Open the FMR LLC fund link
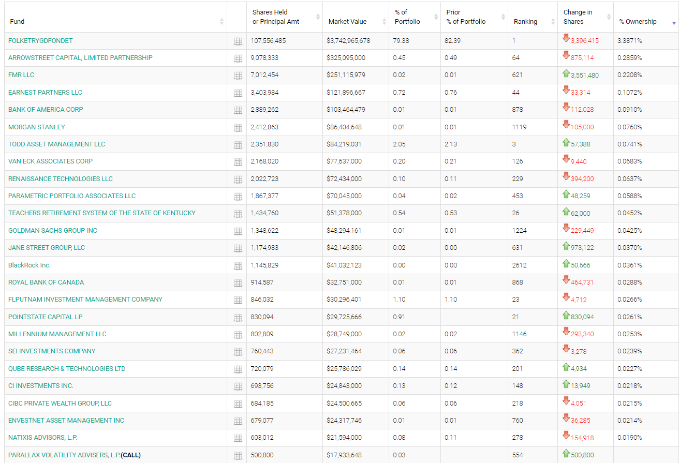The image size is (679, 463). [21, 75]
